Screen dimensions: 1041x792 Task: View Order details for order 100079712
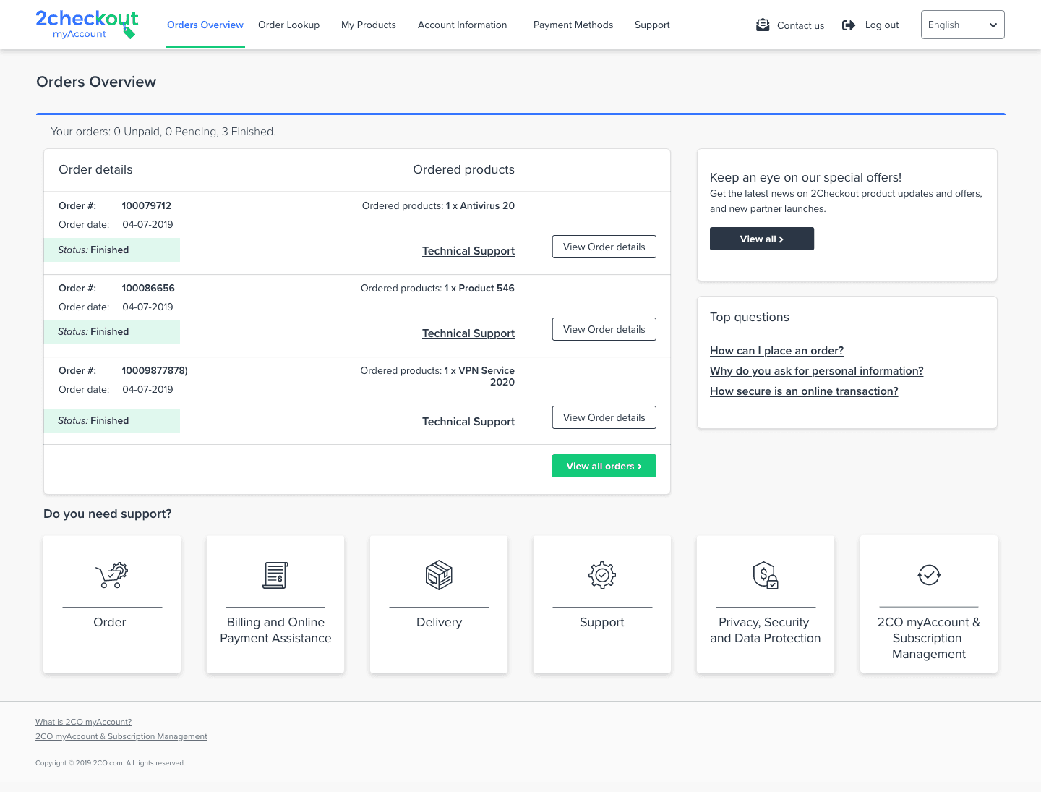tap(604, 247)
